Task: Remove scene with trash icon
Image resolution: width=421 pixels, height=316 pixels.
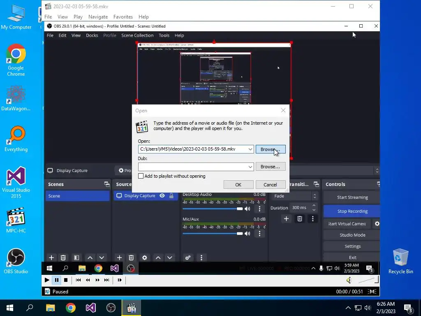Action: 63,258
